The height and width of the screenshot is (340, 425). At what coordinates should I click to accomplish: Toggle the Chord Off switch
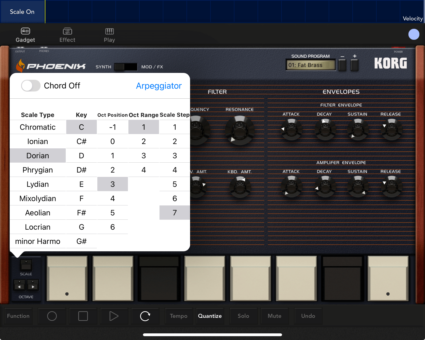coord(31,86)
